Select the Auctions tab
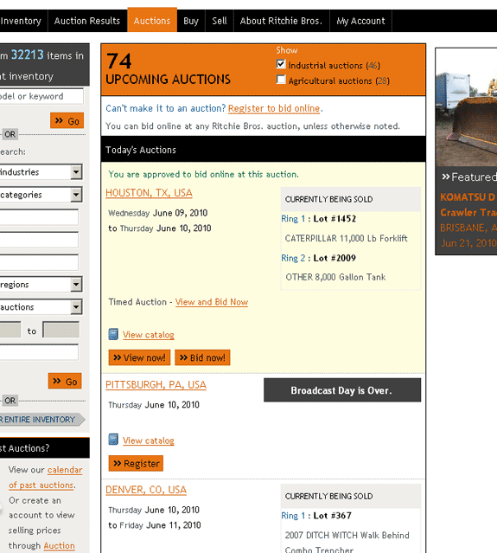Viewport: 497px width, 553px height. pos(152,20)
